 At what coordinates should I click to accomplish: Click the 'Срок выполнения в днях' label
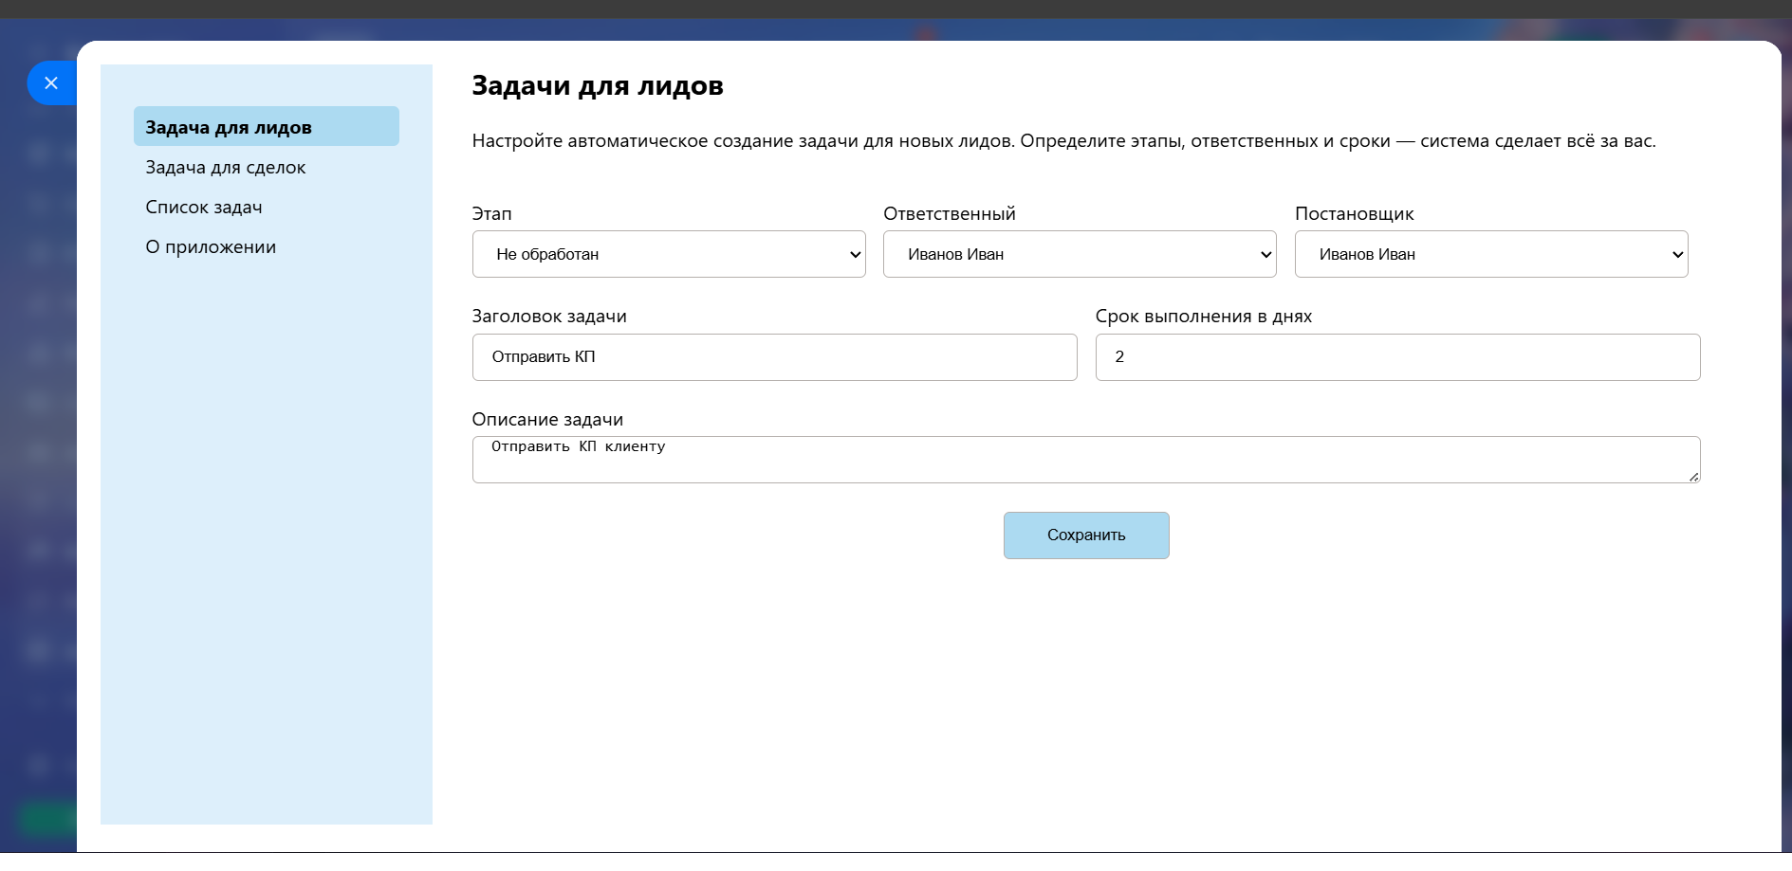click(1203, 317)
